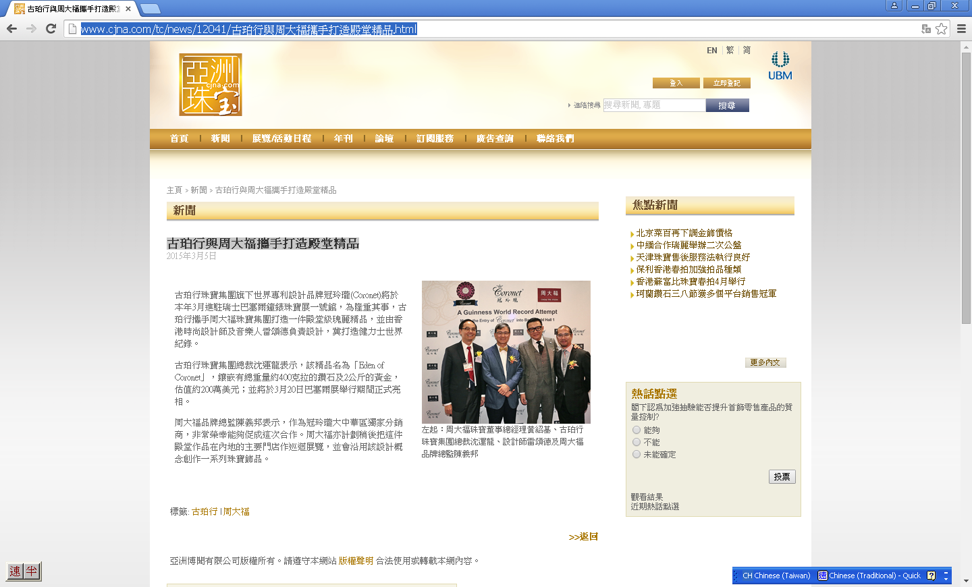
Task: Bookmark this page with the star icon
Action: 941,29
